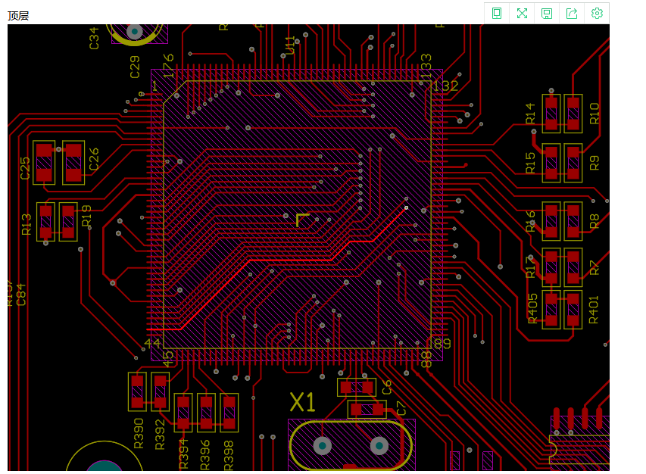Click the right pad of crystal X1
The width and height of the screenshot is (646, 474).
click(379, 445)
